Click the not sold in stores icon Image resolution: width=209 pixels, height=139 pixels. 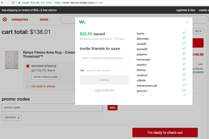click(28, 87)
